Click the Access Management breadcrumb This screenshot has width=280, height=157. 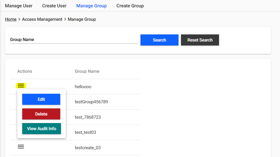point(42,19)
